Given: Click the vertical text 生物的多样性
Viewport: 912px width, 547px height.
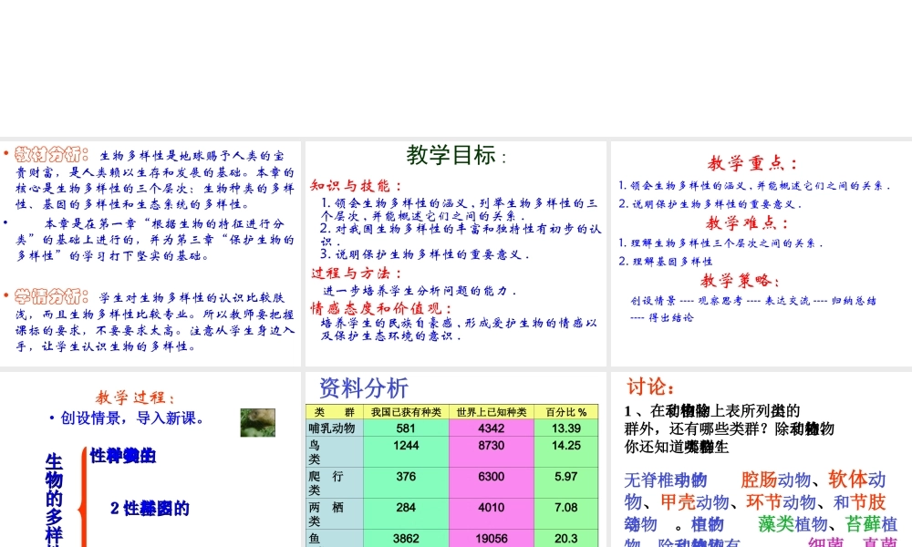Looking at the screenshot, I should click(x=54, y=500).
